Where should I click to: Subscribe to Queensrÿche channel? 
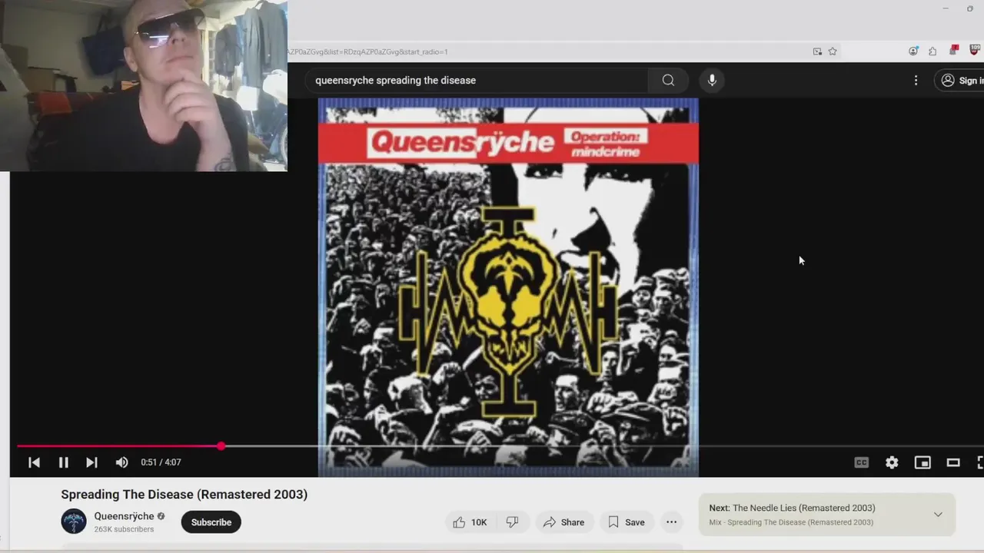click(x=211, y=522)
